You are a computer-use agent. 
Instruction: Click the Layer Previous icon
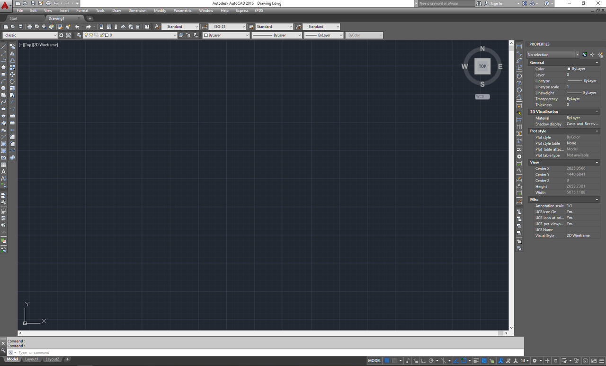pos(188,35)
